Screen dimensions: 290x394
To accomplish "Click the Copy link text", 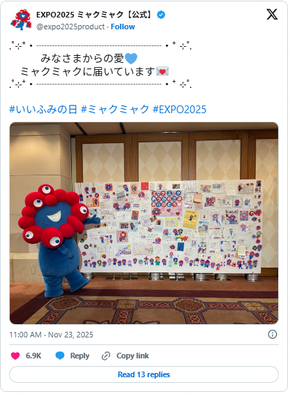I will click(x=132, y=356).
